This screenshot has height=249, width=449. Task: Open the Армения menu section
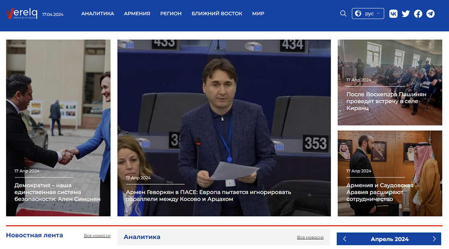tap(137, 14)
